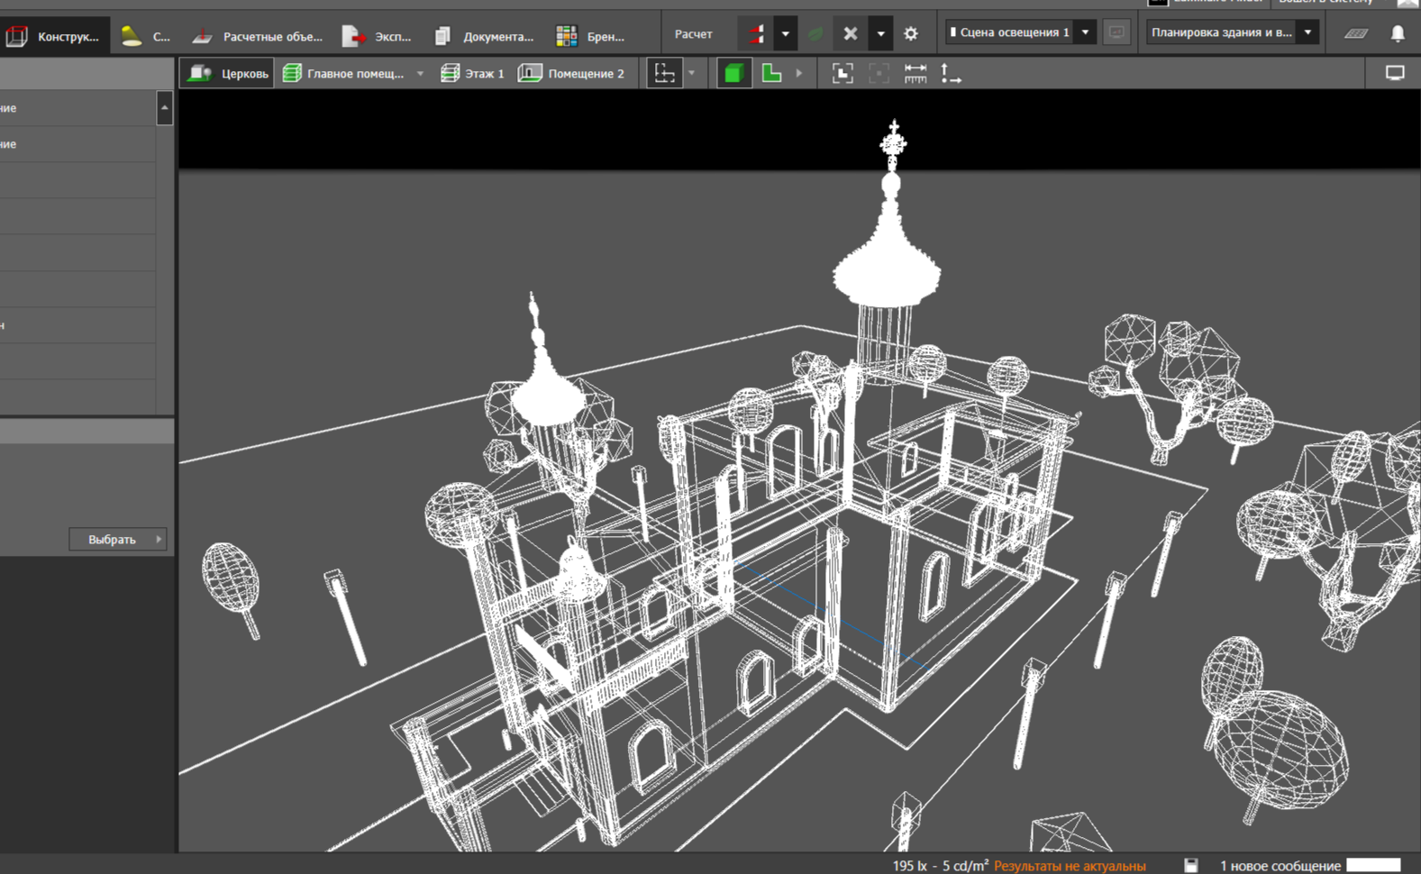Select Этаж 1 storey view
The width and height of the screenshot is (1421, 874).
[x=472, y=74]
